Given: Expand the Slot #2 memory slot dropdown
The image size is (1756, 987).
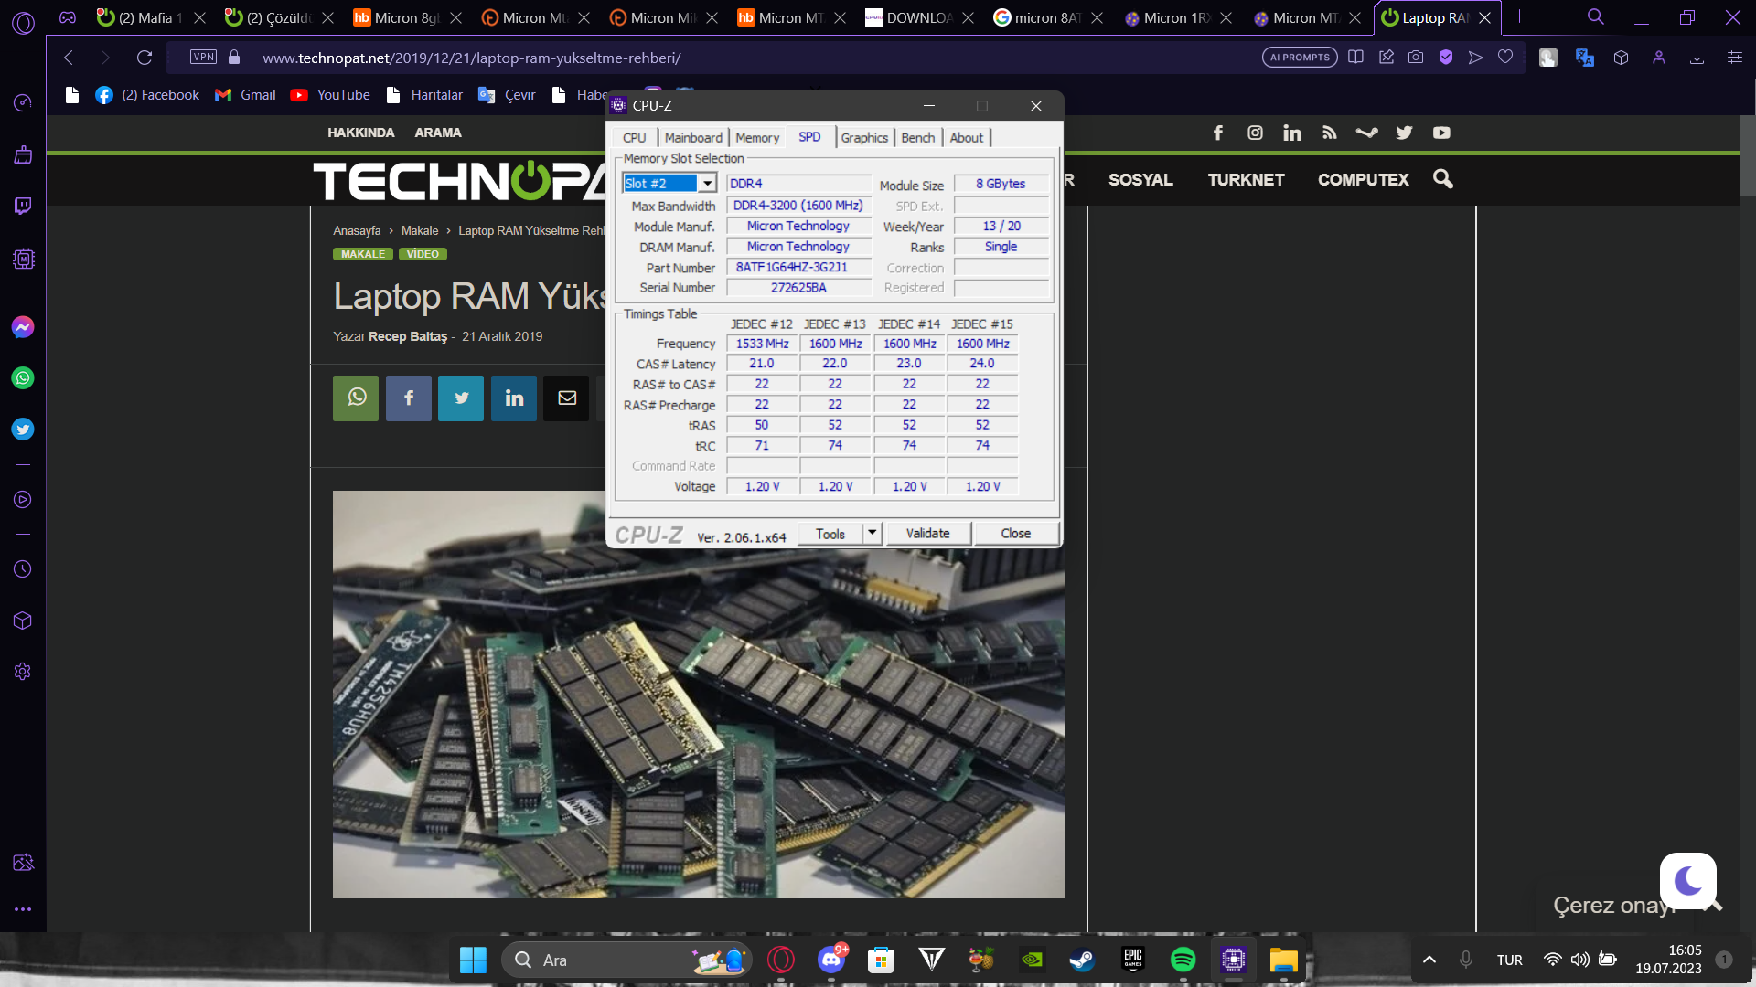Looking at the screenshot, I should coord(707,184).
